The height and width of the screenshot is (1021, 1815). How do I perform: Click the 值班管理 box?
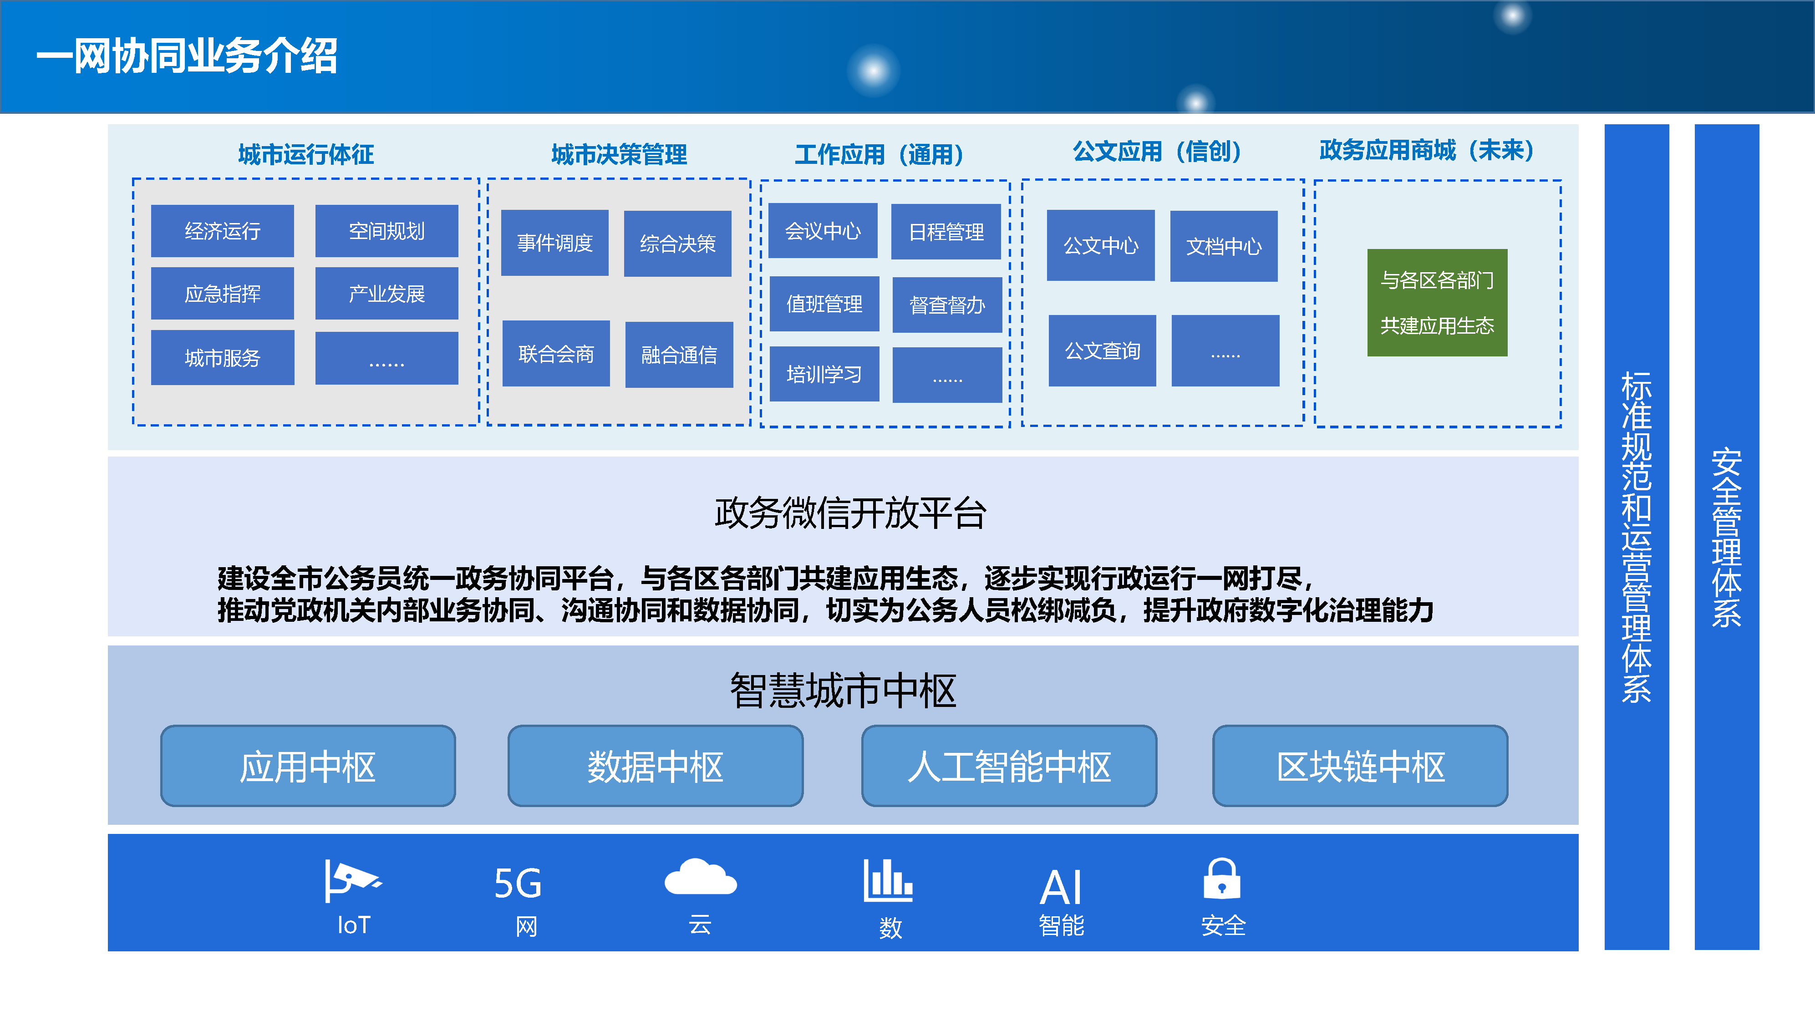pos(824,304)
